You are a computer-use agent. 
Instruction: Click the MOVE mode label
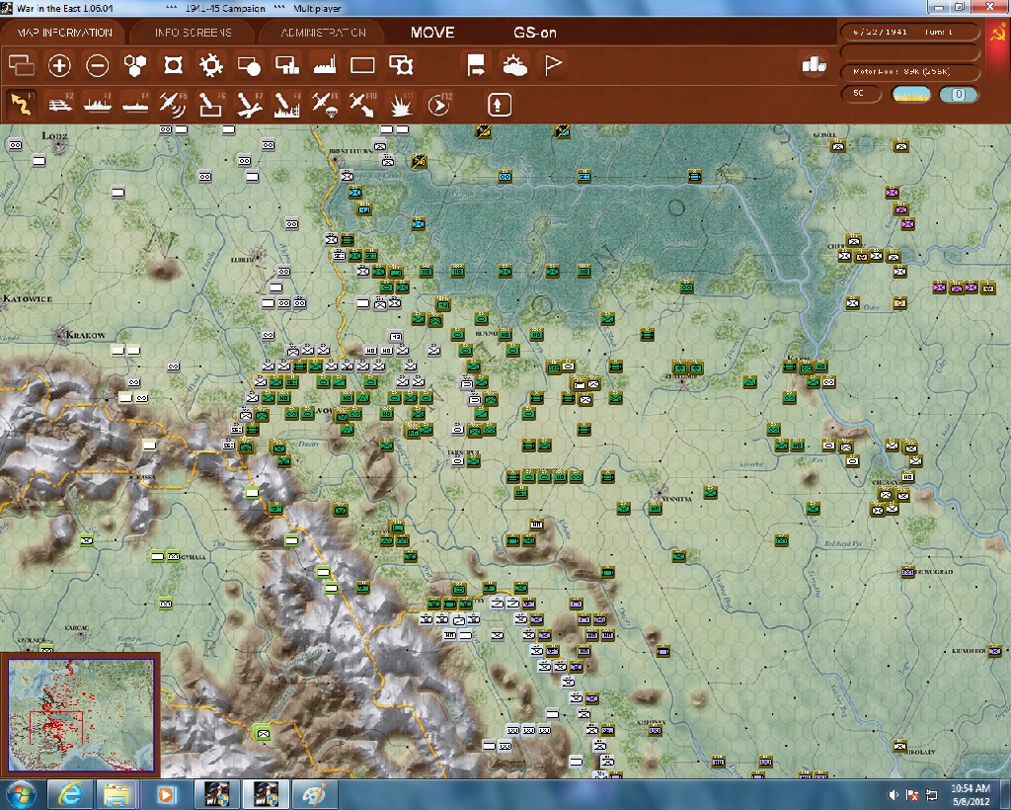(x=432, y=33)
